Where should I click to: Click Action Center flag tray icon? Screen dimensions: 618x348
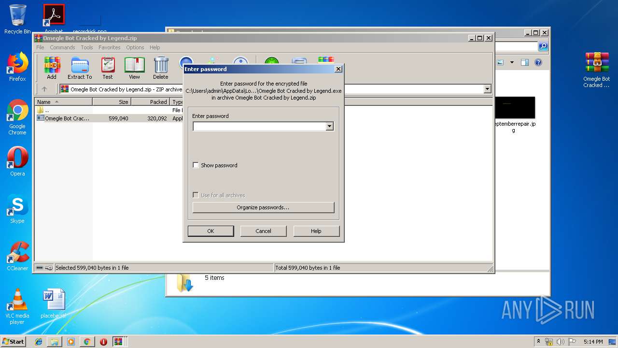click(572, 342)
